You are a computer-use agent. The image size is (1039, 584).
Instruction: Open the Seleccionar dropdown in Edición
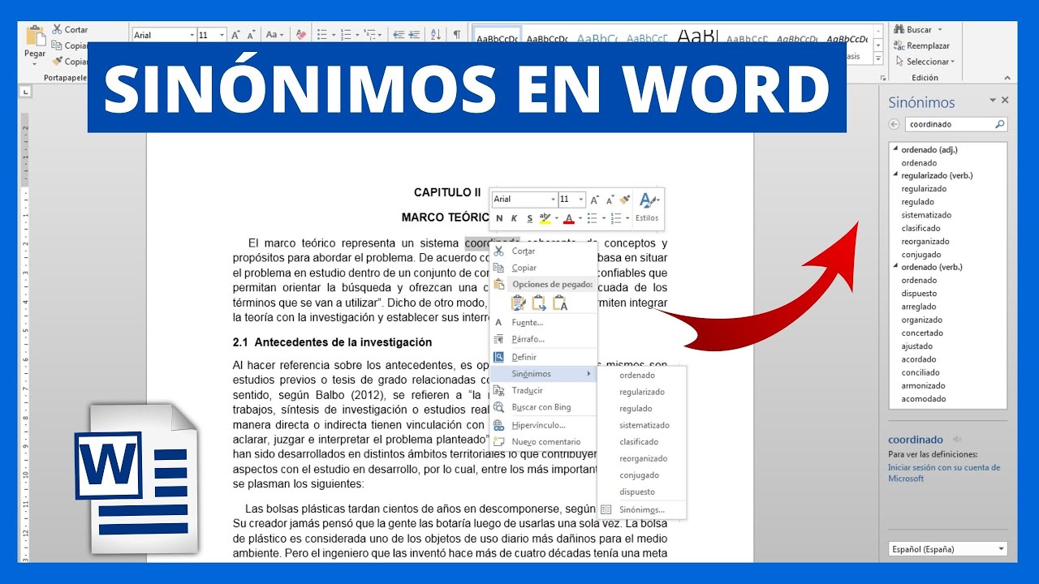(925, 62)
